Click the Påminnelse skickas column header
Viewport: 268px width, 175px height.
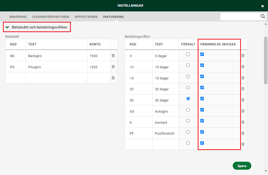click(x=218, y=44)
